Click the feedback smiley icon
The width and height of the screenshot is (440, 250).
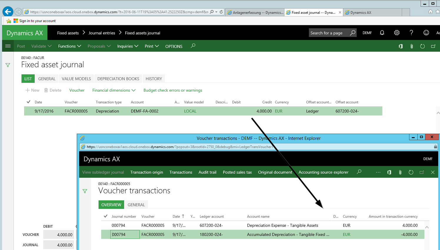pyautogui.click(x=426, y=33)
